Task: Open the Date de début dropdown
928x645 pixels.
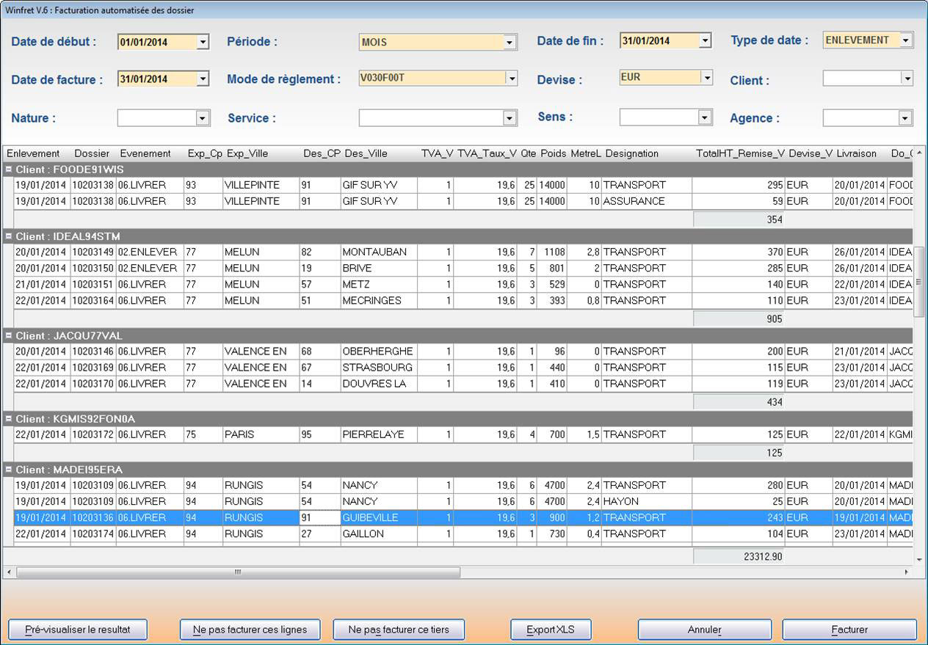Action: (203, 43)
